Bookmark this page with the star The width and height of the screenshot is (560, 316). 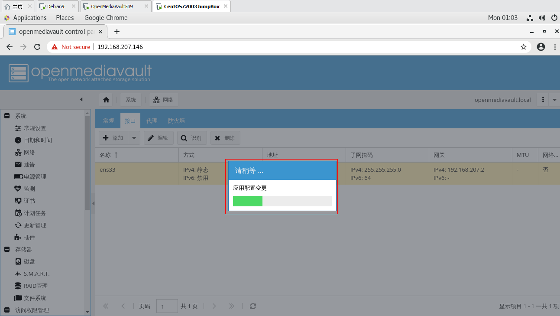pyautogui.click(x=523, y=47)
